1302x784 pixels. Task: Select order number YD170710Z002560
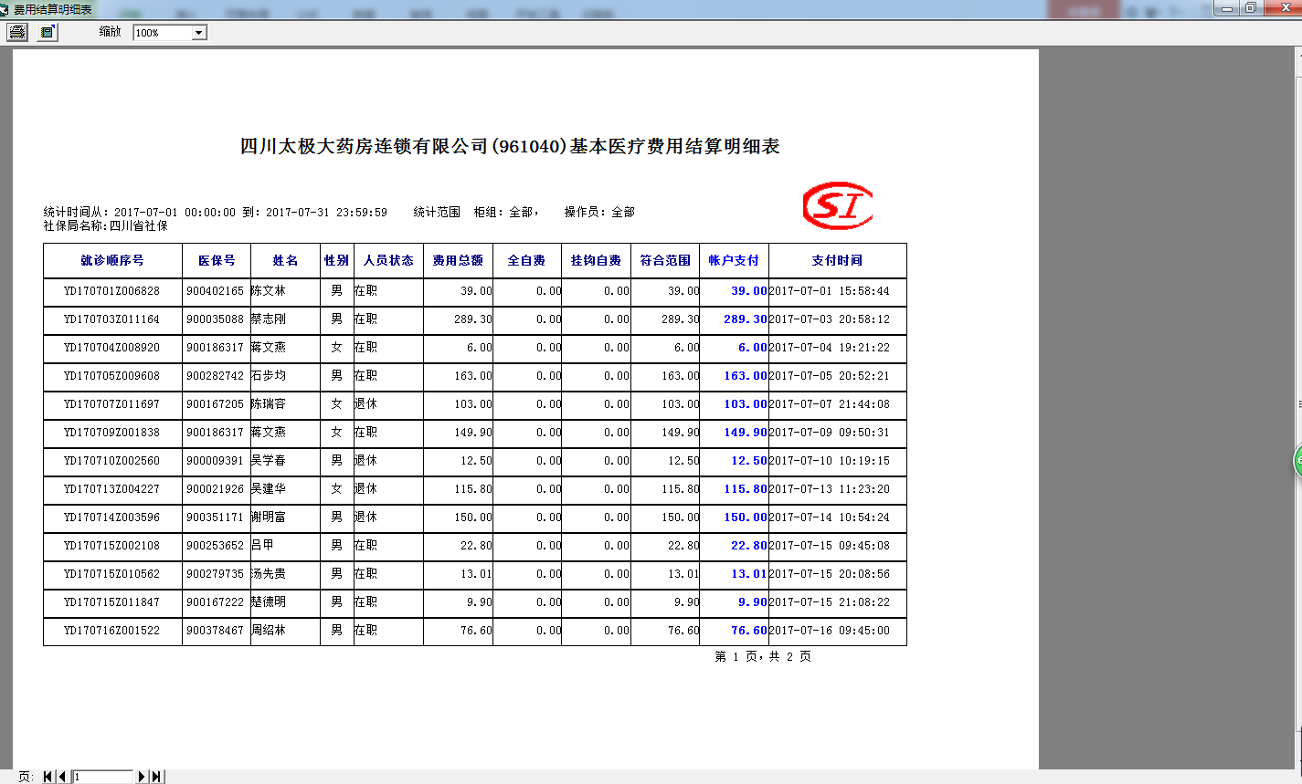click(111, 461)
